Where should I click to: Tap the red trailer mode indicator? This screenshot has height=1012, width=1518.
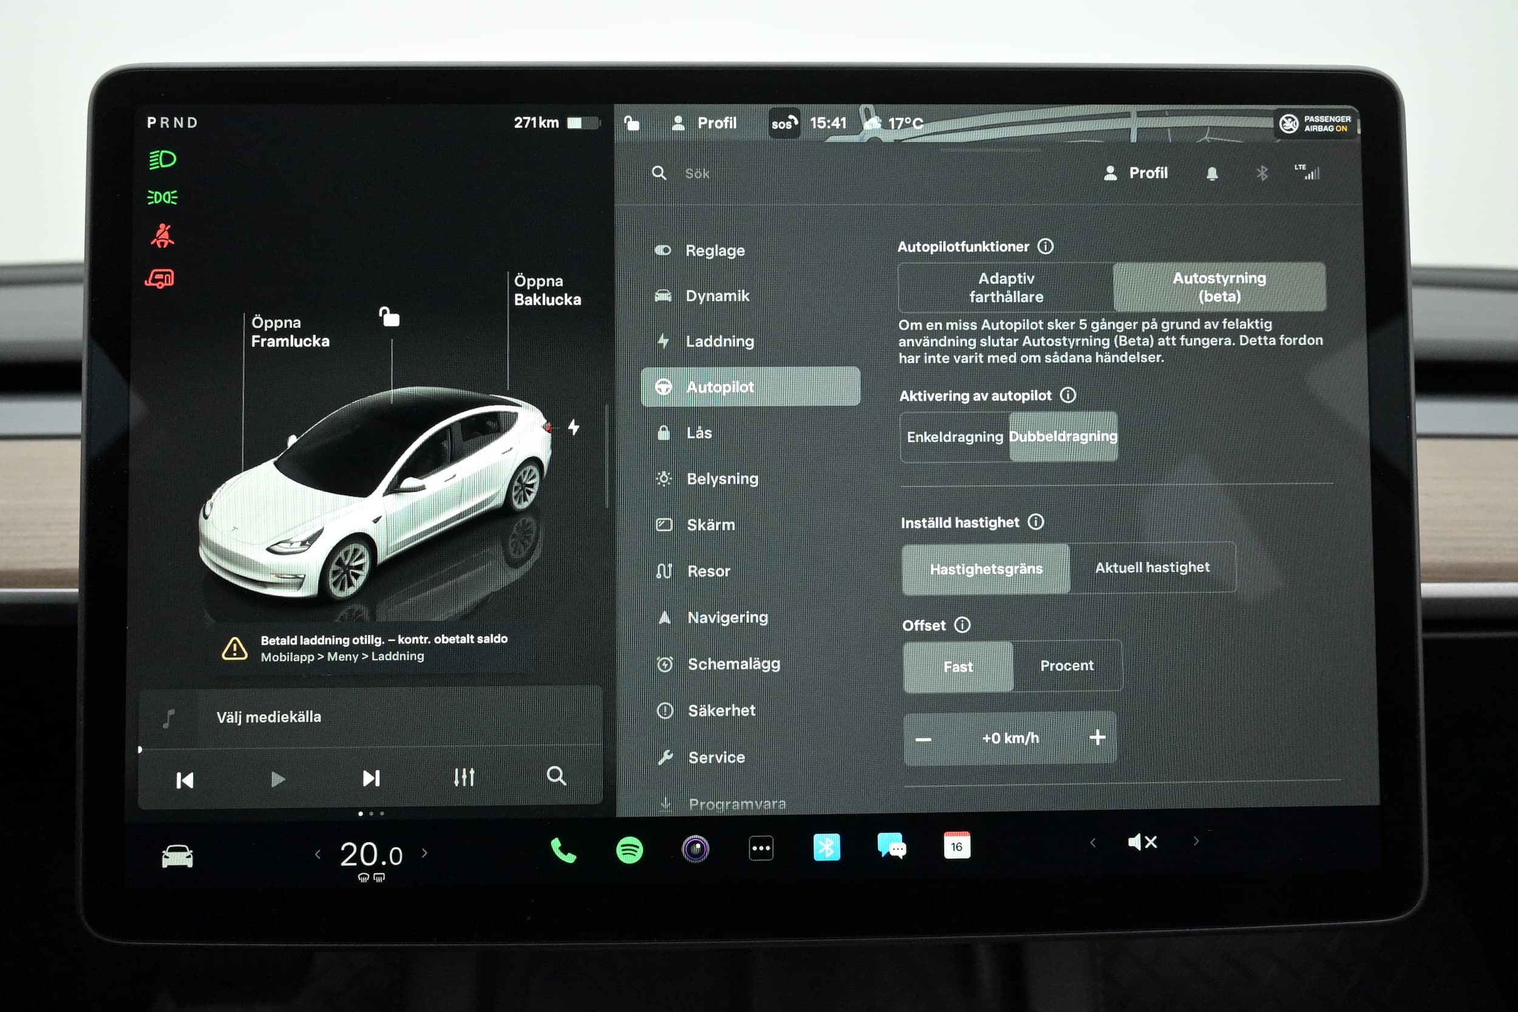160,278
